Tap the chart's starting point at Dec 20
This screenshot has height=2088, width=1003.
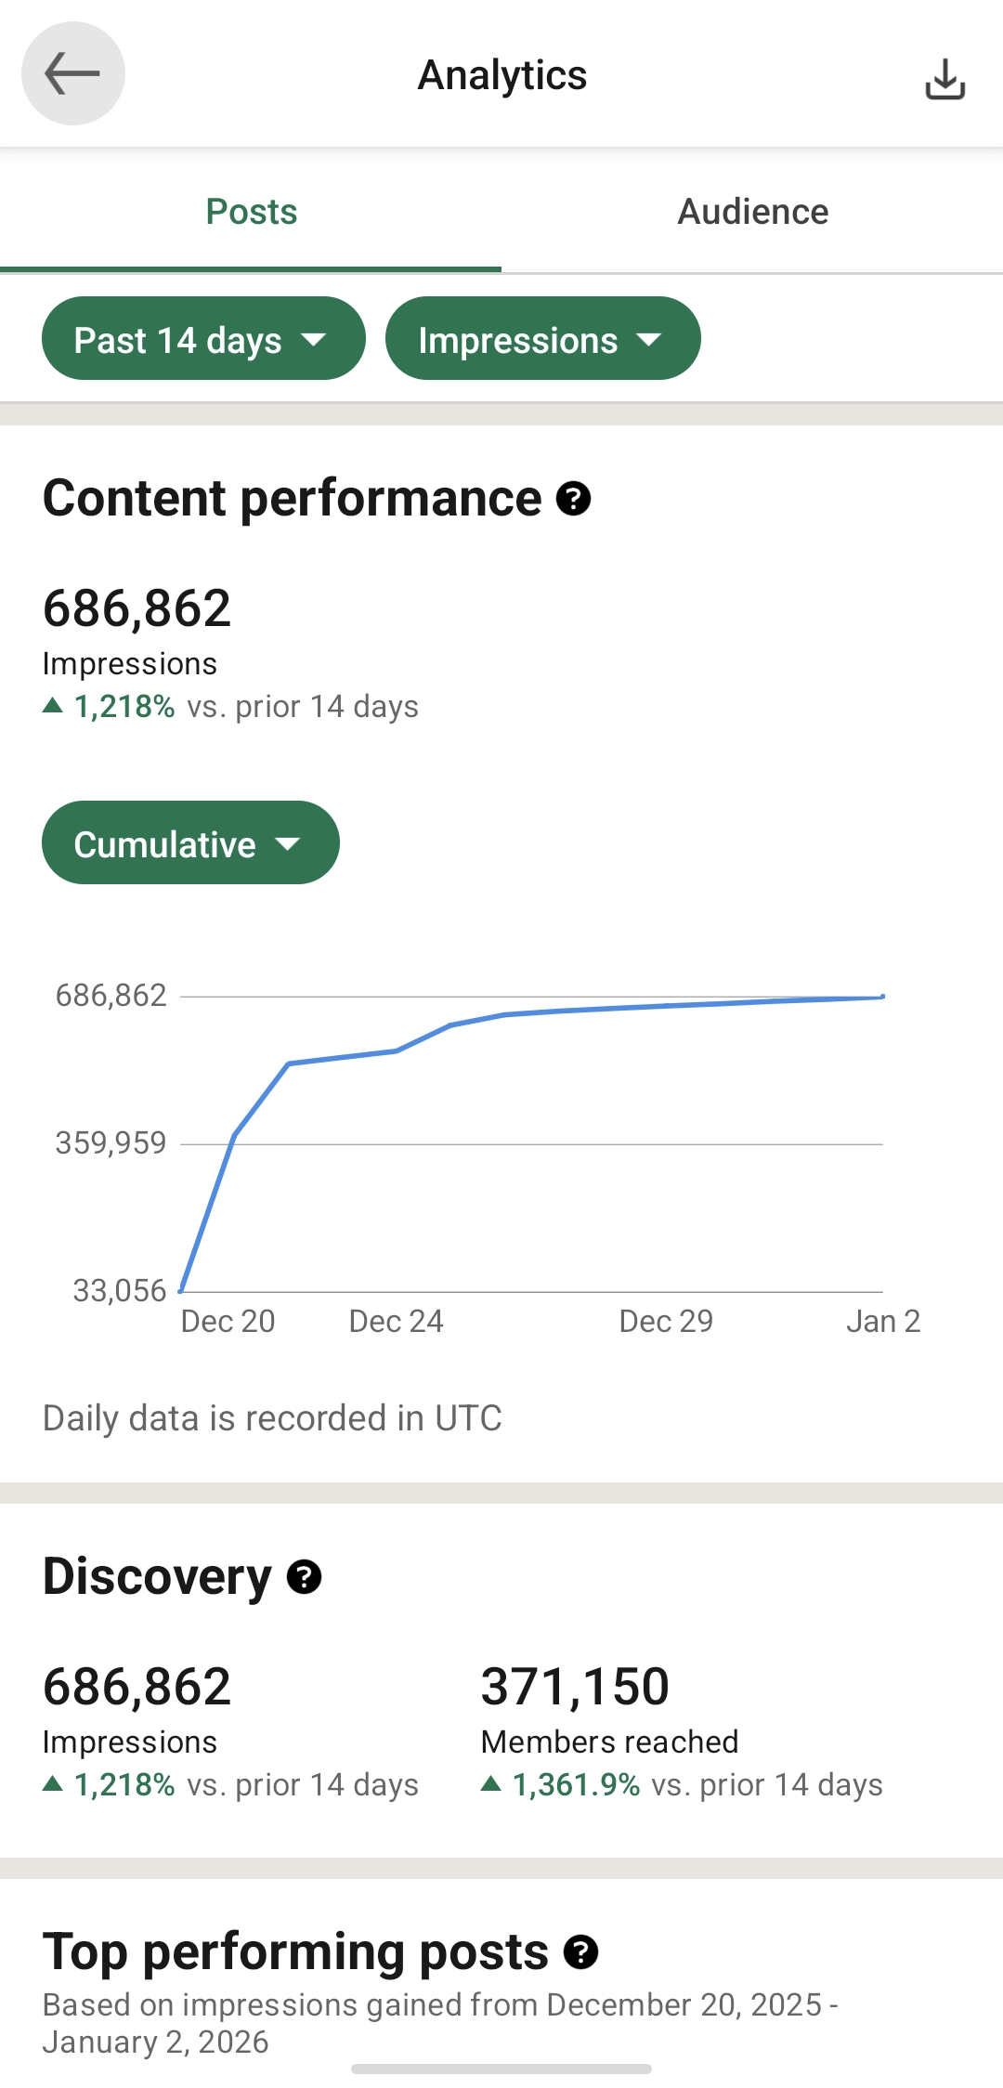pos(181,1290)
